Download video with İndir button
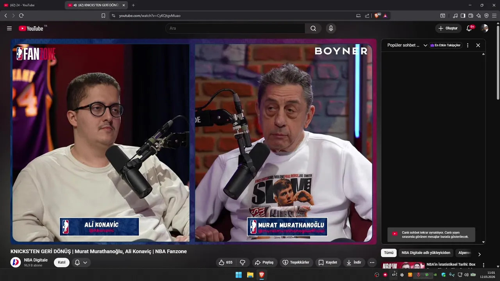 tap(354, 262)
